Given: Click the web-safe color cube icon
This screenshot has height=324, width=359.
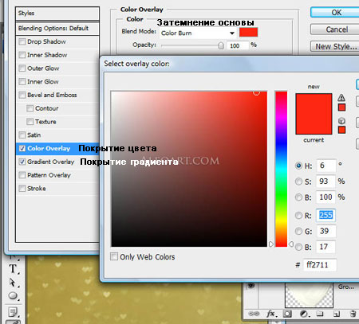Looking at the screenshot, I should point(341,121).
